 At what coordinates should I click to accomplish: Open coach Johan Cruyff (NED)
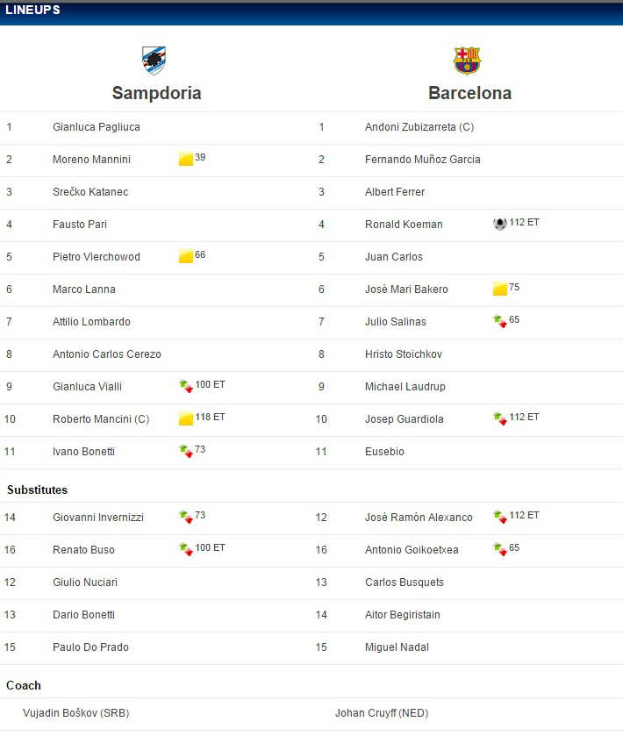coord(382,713)
